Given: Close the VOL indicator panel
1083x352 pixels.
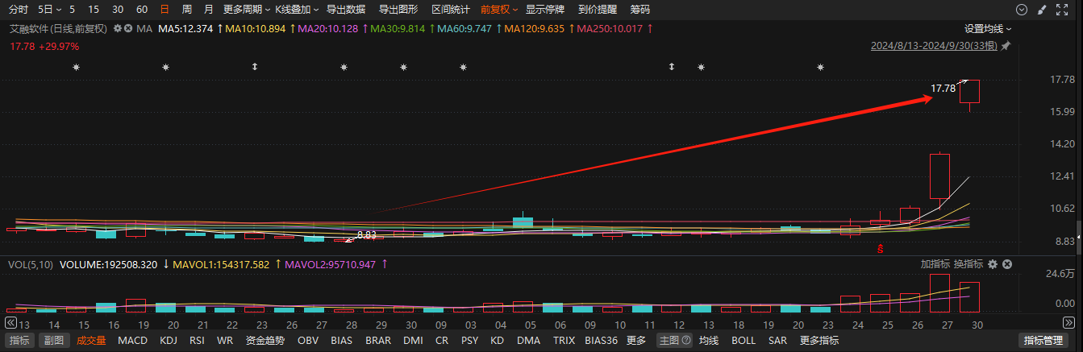Looking at the screenshot, I should [x=1007, y=264].
